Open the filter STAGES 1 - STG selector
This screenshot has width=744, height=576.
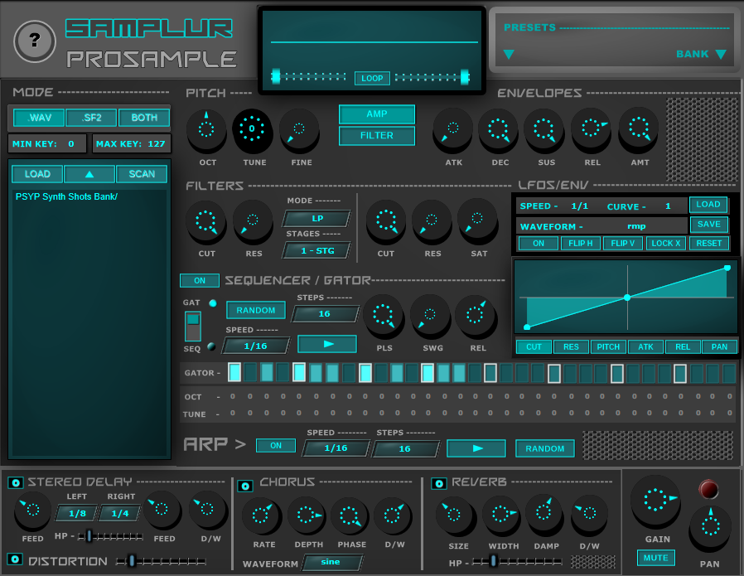[x=317, y=250]
